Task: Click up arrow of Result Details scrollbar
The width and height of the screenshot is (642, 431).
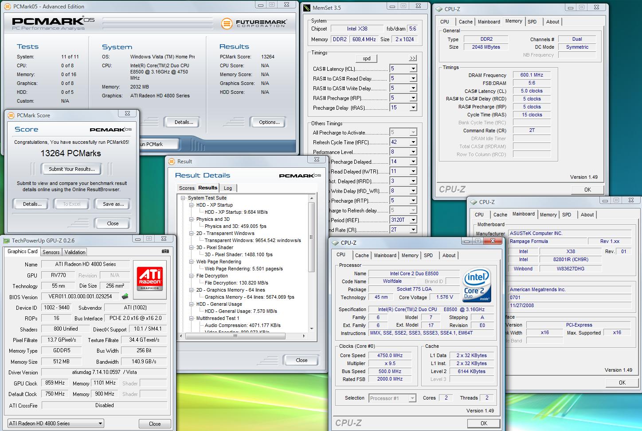Action: (312, 199)
